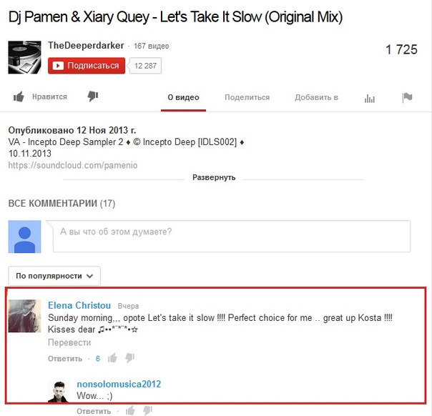Image resolution: width=432 pixels, height=416 pixels.
Task: Select the О видео tab
Action: pos(184,97)
